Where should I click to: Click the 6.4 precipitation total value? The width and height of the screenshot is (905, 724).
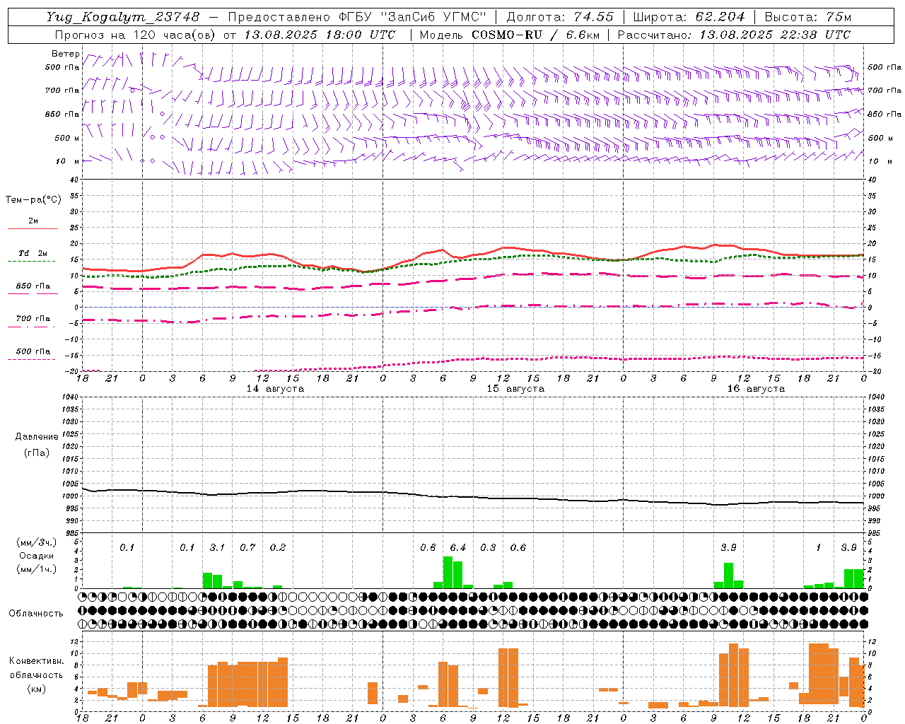(458, 548)
